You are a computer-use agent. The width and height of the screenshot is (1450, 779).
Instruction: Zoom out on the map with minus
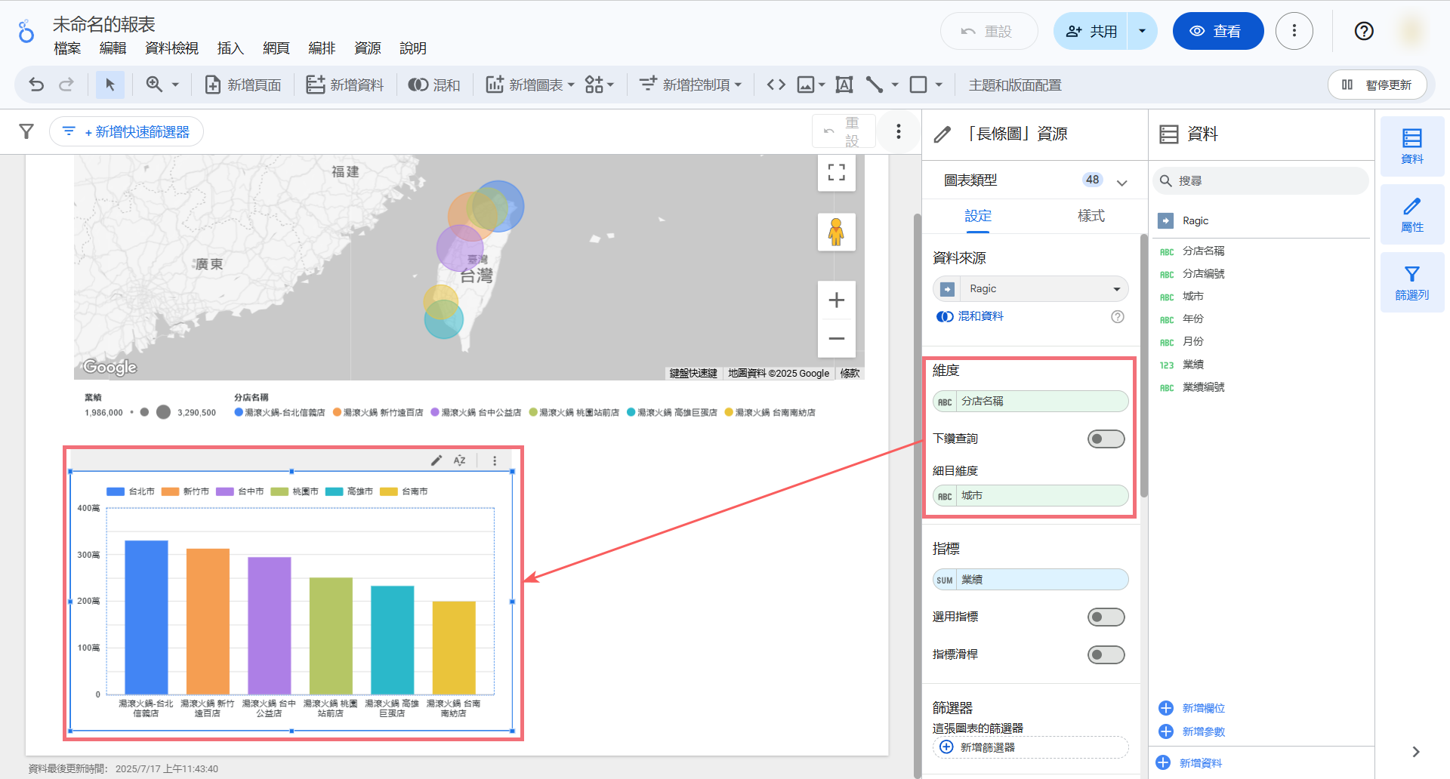point(836,339)
